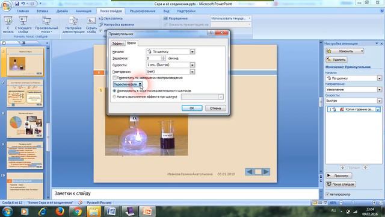Viewport: 385px width, 217px height.
Task: Open the Скорость dropdown in the animation pane (Быстро)
Action: (x=380, y=101)
